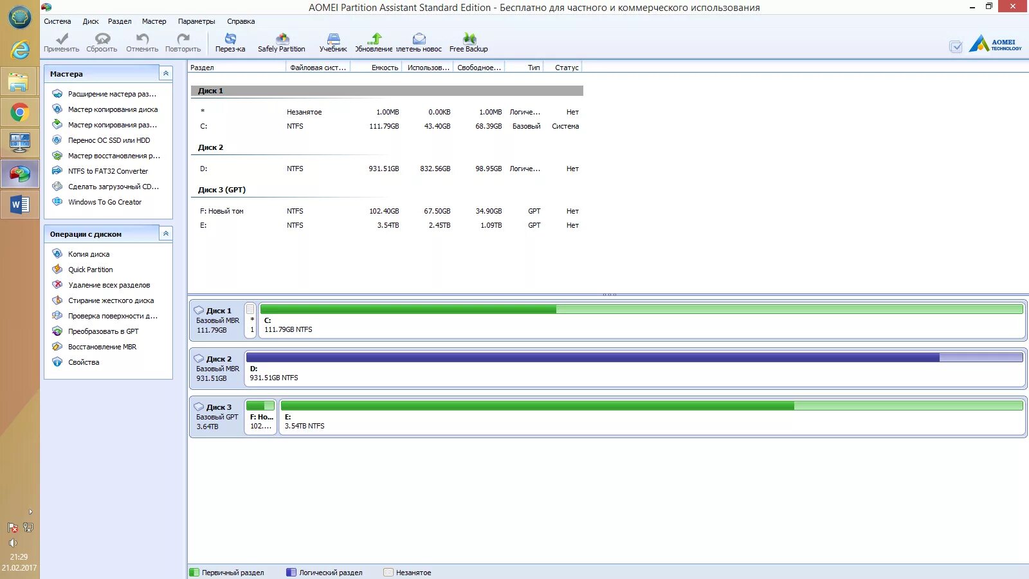The height and width of the screenshot is (579, 1029).
Task: Select the E: partition row in list
Action: click(x=387, y=225)
